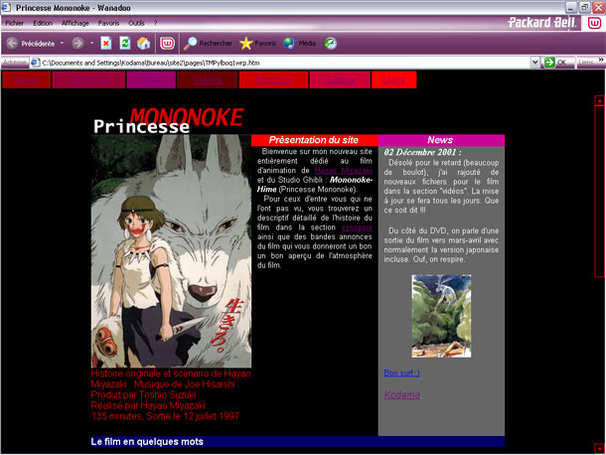Click the Packard Bell brand logo
Viewport: 606px width, 455px height.
click(x=542, y=23)
